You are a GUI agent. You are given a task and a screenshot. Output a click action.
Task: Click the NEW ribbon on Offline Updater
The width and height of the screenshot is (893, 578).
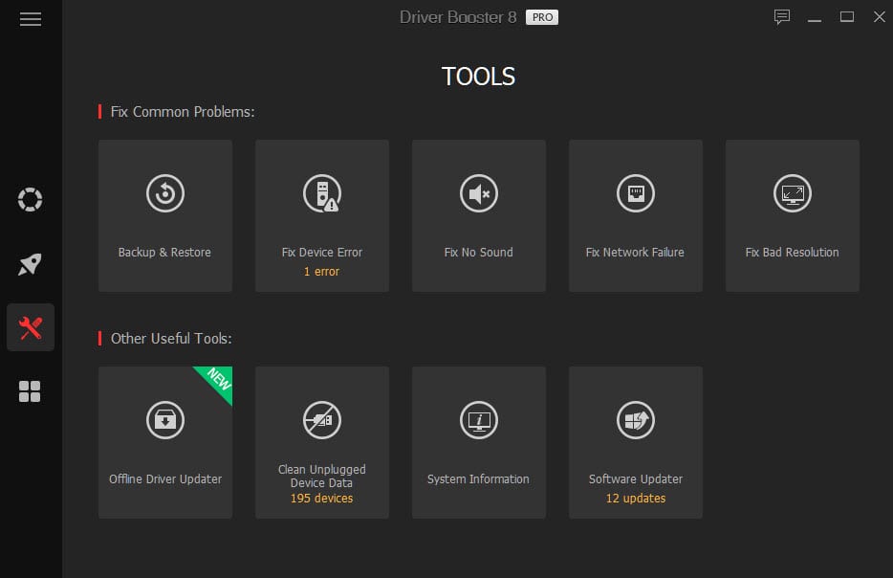pyautogui.click(x=218, y=380)
